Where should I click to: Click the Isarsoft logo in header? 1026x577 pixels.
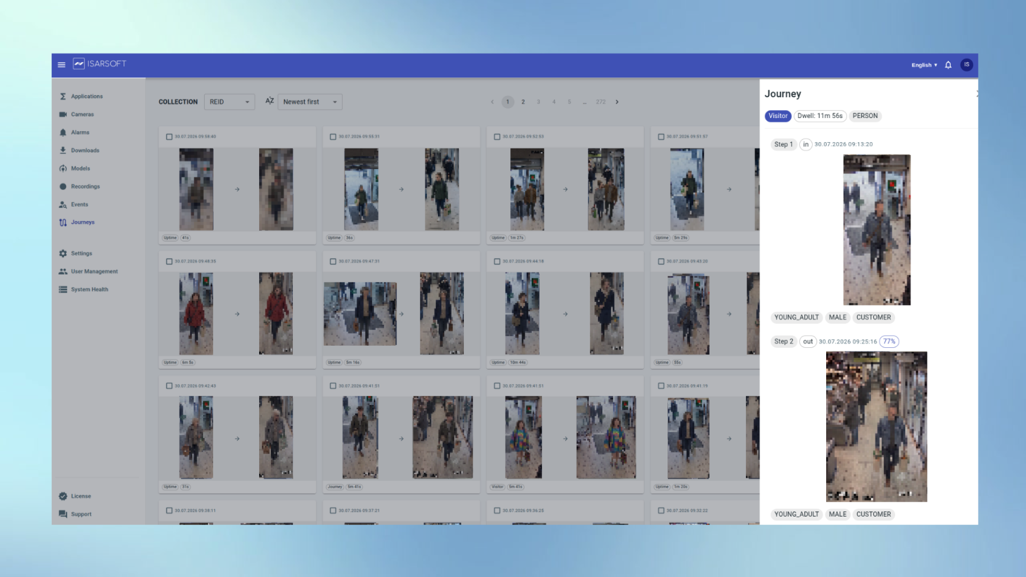[100, 64]
